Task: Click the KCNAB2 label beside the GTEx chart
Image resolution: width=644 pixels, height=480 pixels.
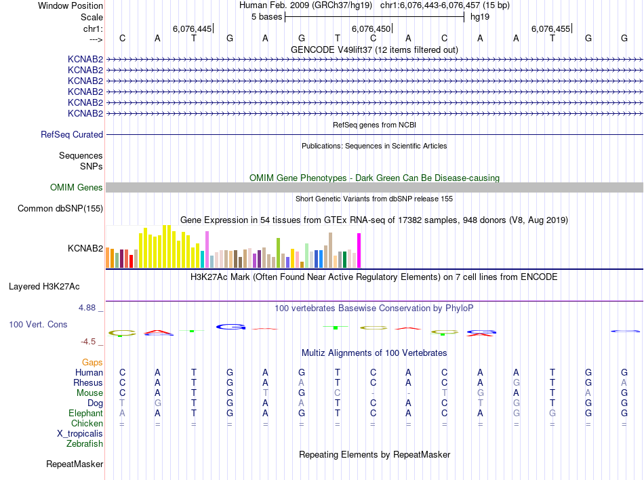Action: tap(85, 248)
